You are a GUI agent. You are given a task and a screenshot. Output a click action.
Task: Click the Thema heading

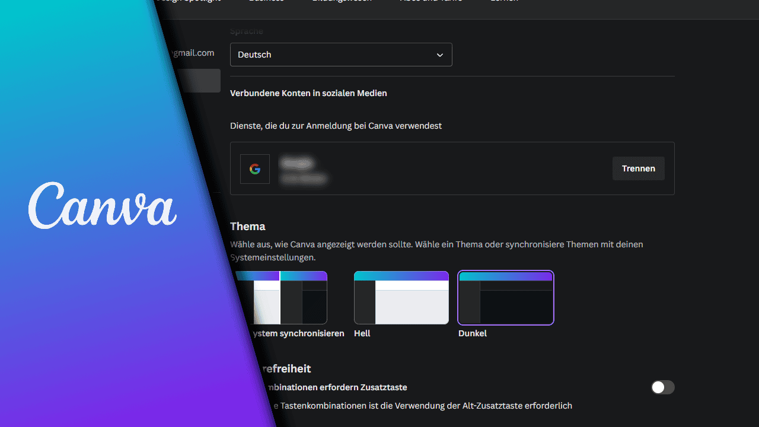point(248,227)
